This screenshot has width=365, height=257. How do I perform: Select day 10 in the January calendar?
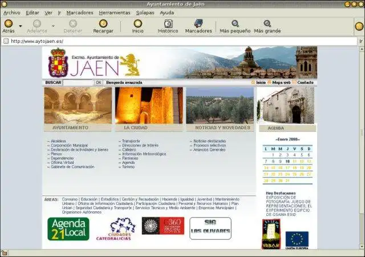pyautogui.click(x=287, y=162)
